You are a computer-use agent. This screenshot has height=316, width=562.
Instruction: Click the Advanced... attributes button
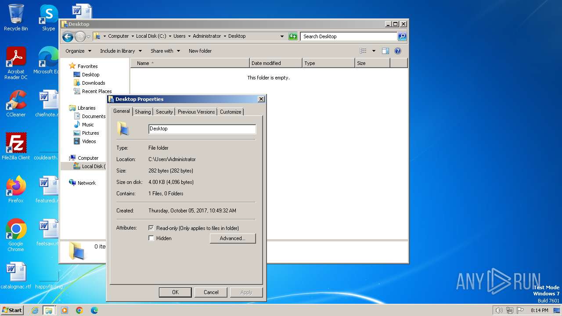[232, 238]
